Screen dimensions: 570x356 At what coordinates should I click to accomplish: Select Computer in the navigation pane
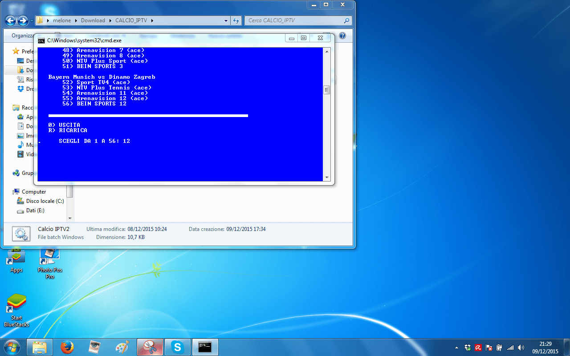pos(34,192)
